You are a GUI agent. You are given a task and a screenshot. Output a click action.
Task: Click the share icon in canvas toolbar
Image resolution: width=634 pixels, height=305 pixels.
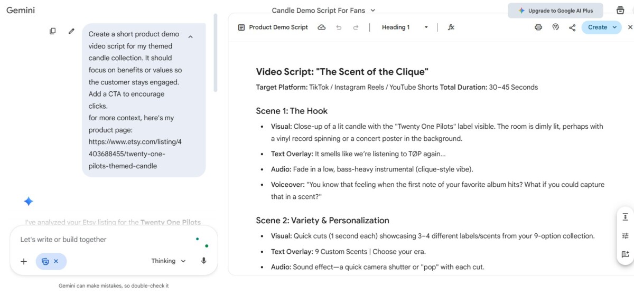(x=572, y=27)
